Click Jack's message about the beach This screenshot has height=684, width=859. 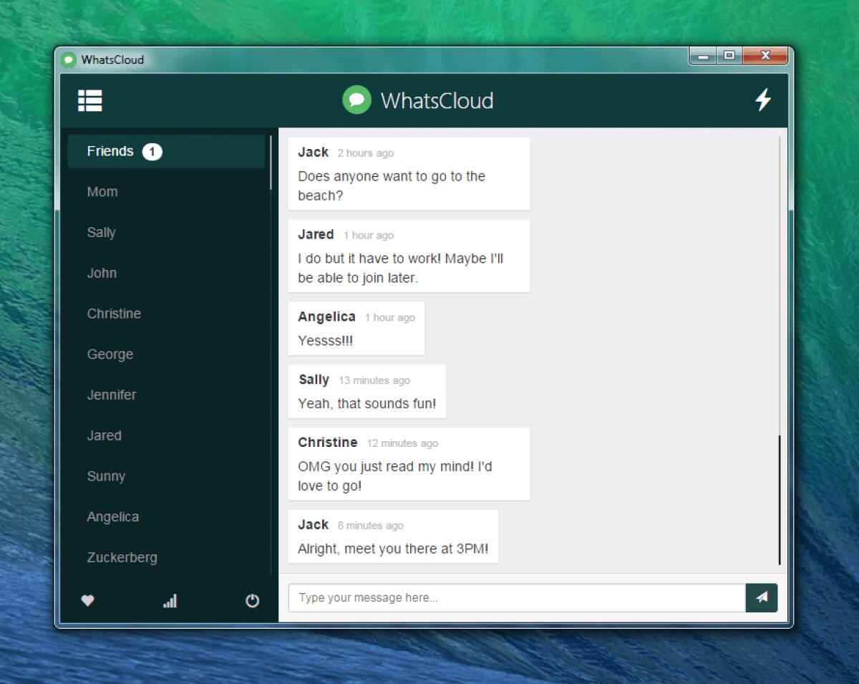click(408, 173)
